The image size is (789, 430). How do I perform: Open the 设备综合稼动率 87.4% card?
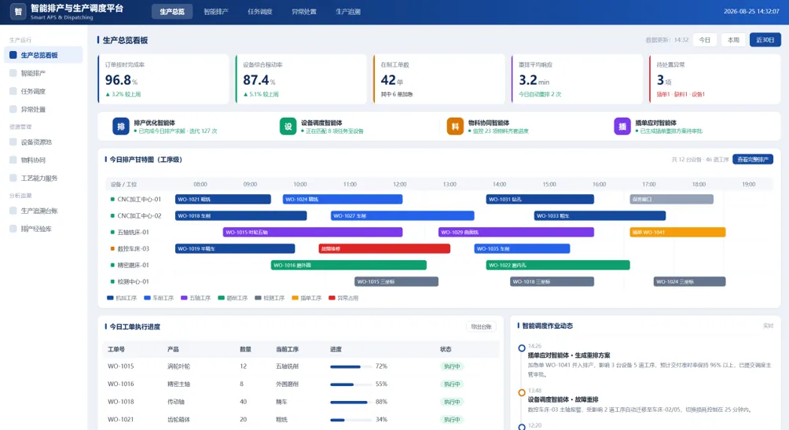click(301, 79)
